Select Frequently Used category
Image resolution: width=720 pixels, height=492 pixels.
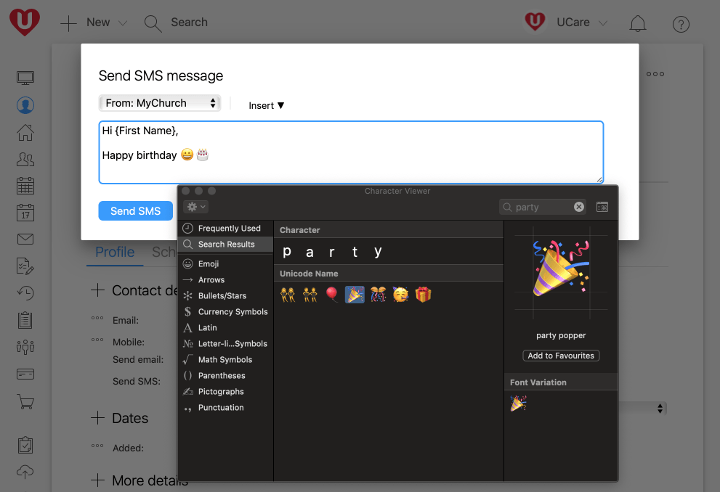pyautogui.click(x=225, y=229)
